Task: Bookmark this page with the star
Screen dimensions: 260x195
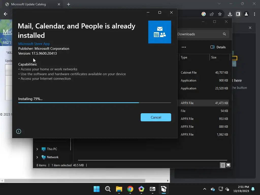Action: click(220, 14)
